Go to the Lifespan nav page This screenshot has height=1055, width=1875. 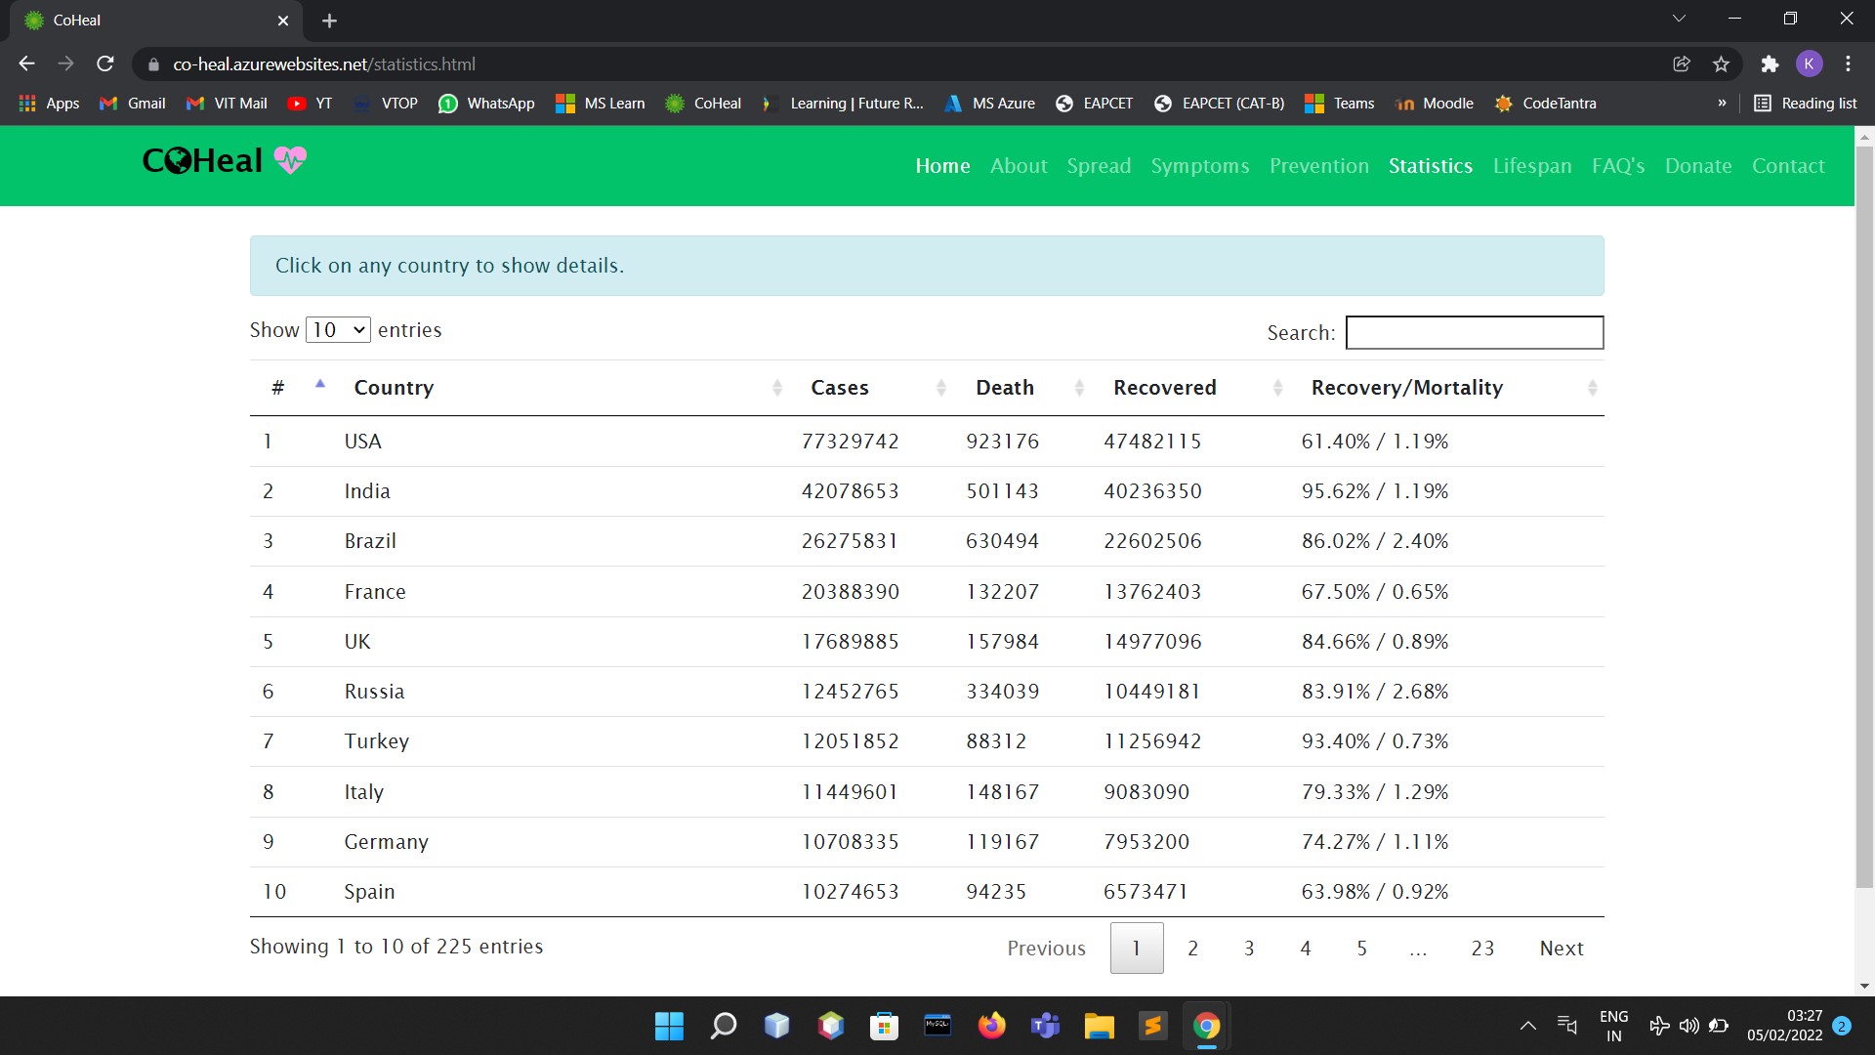1531,166
